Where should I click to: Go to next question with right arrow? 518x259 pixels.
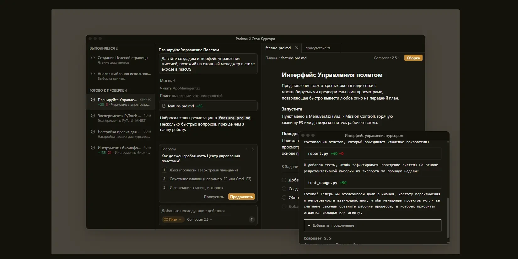click(253, 149)
